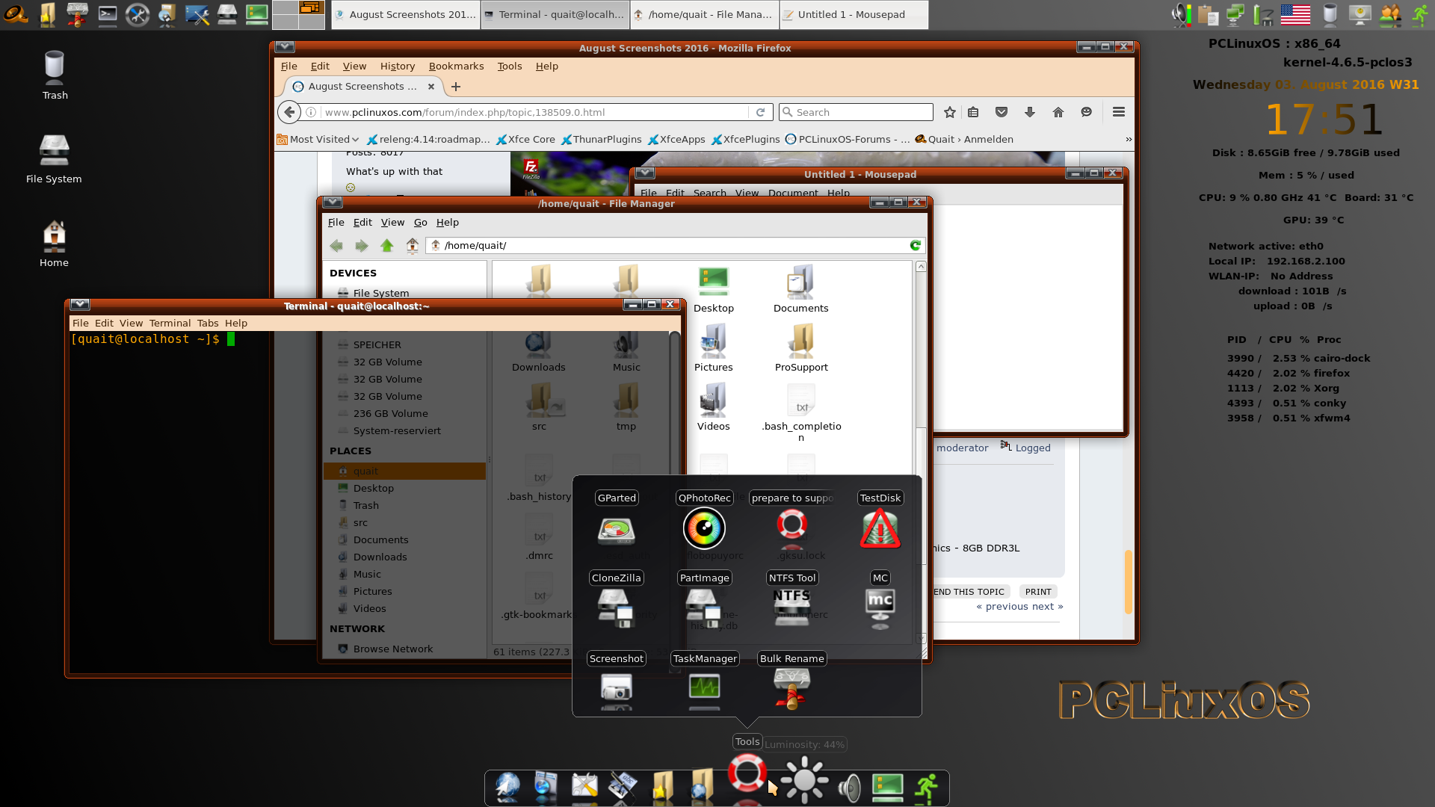
Task: Click the PRINT button on forum page
Action: [x=1037, y=591]
